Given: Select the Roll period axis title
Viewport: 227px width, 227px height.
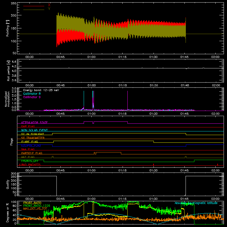Looking at the screenshot, I should pos(8,71).
